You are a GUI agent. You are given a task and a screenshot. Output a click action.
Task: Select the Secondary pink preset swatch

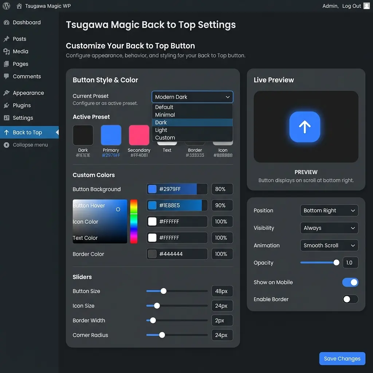139,135
